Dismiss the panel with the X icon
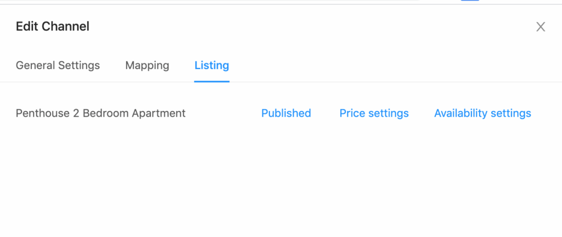This screenshot has height=237, width=562. [541, 27]
